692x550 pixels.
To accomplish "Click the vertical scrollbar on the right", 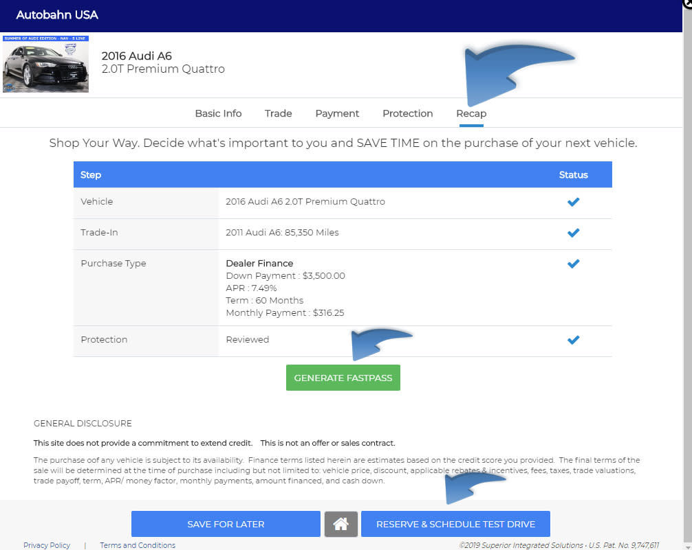I will point(687,277).
